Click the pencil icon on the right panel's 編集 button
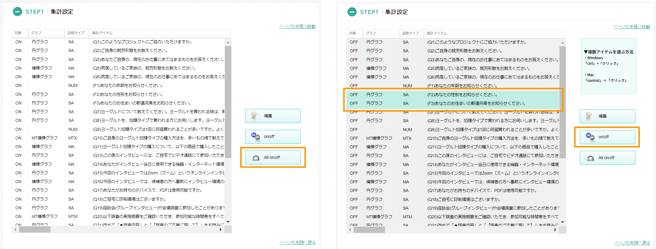Viewport: 656px width, 249px height. (x=589, y=116)
